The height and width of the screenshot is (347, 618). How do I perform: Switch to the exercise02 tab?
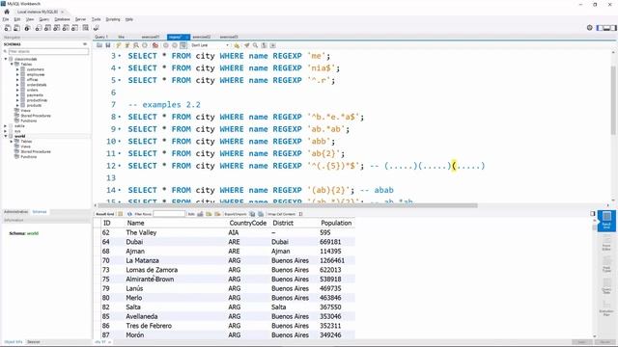[x=202, y=37]
